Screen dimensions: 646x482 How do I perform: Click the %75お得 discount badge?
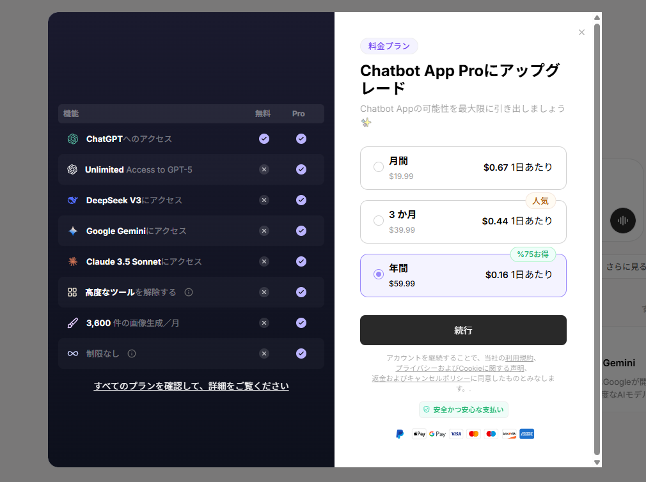533,254
